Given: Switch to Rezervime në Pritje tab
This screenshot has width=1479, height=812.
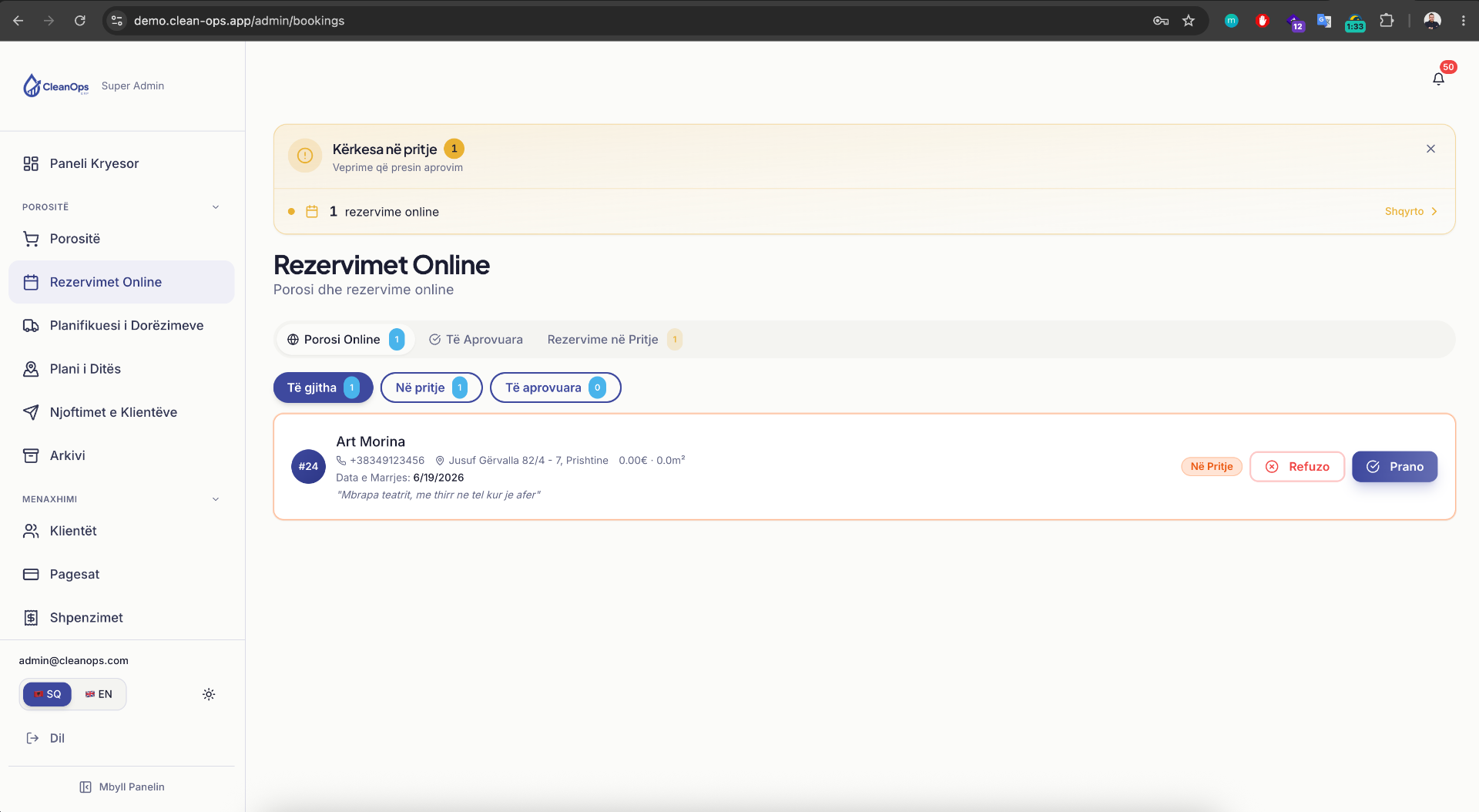Looking at the screenshot, I should 615,340.
